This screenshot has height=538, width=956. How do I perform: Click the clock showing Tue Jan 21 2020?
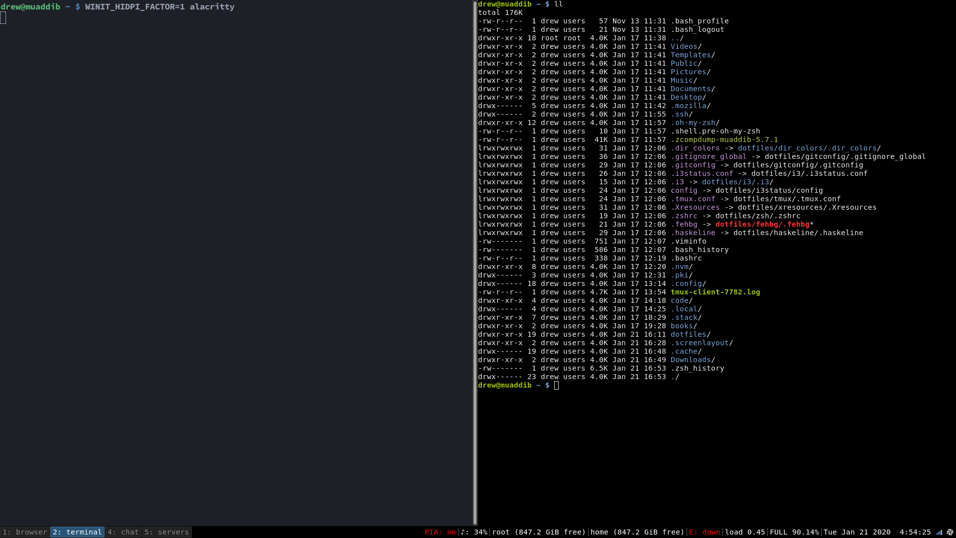pyautogui.click(x=857, y=532)
